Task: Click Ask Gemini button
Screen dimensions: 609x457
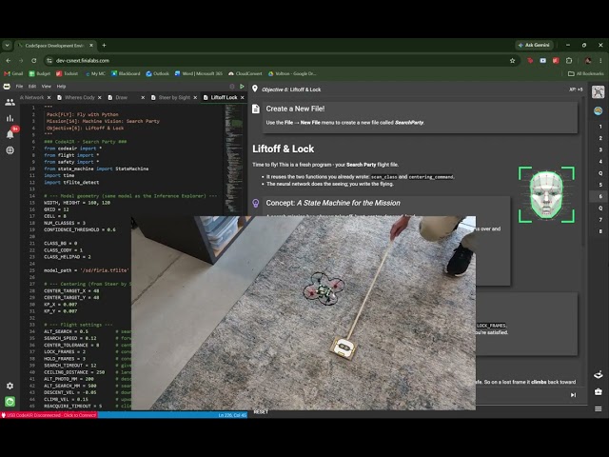Action: click(534, 45)
